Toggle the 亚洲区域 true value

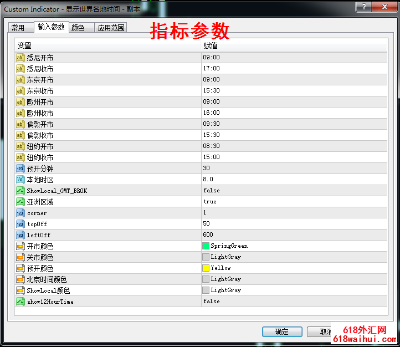pyautogui.click(x=210, y=202)
